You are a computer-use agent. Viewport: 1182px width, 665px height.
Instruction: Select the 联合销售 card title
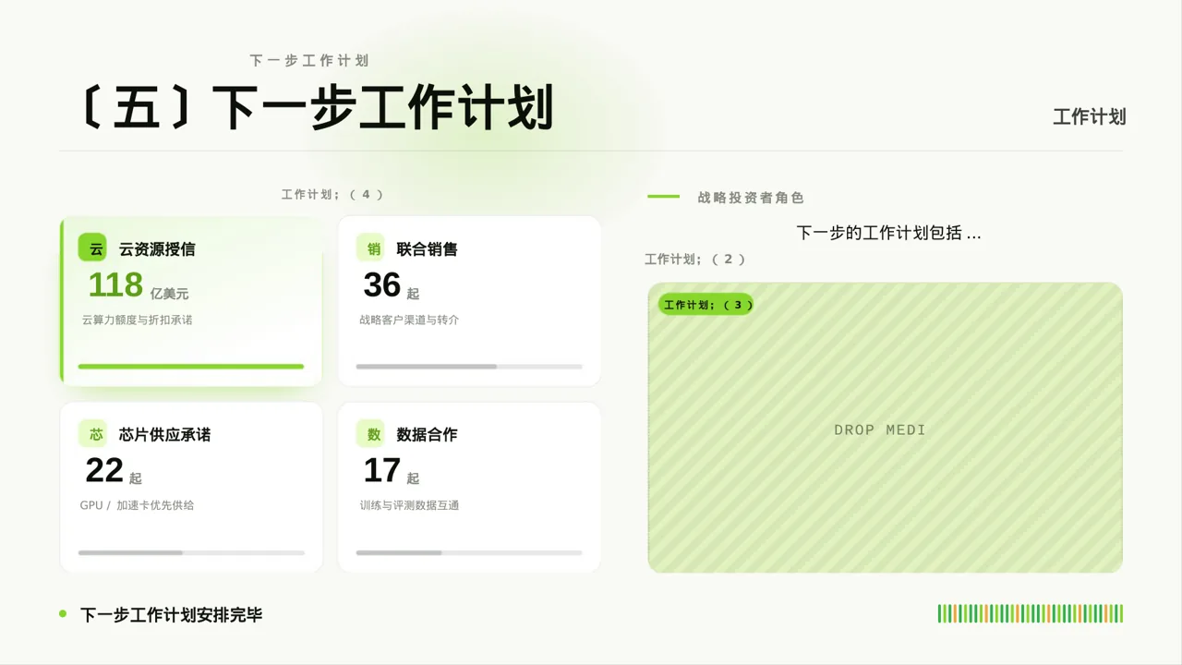(427, 249)
